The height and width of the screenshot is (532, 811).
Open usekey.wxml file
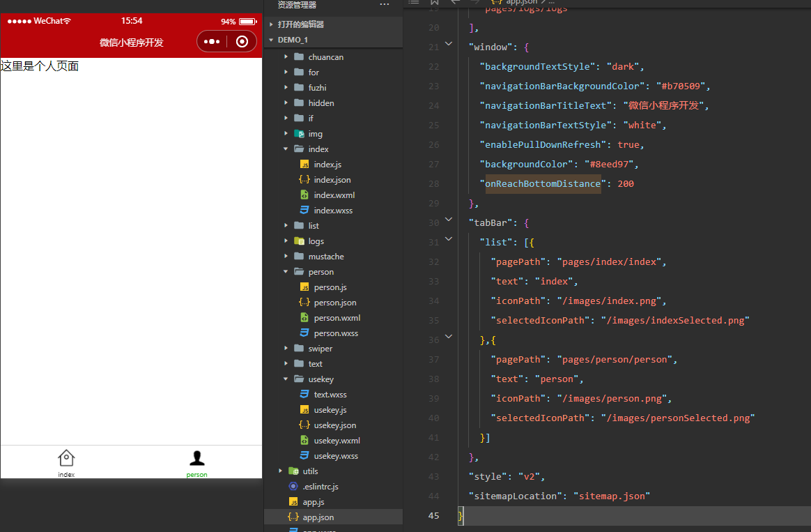(337, 441)
